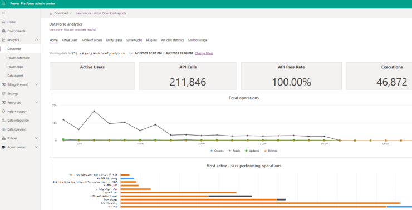Toggle the Reads legend series
The width and height of the screenshot is (412, 210).
(x=234, y=151)
